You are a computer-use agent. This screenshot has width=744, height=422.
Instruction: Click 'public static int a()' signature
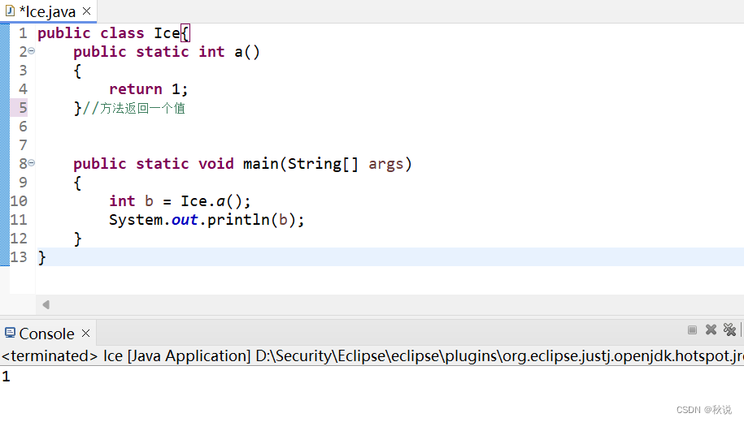coord(167,52)
